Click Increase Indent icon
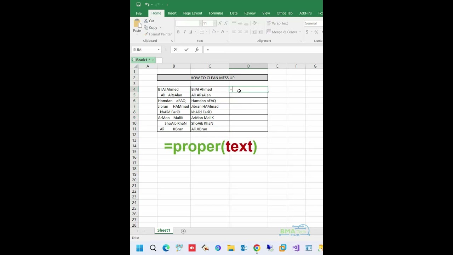 [x=260, y=32]
